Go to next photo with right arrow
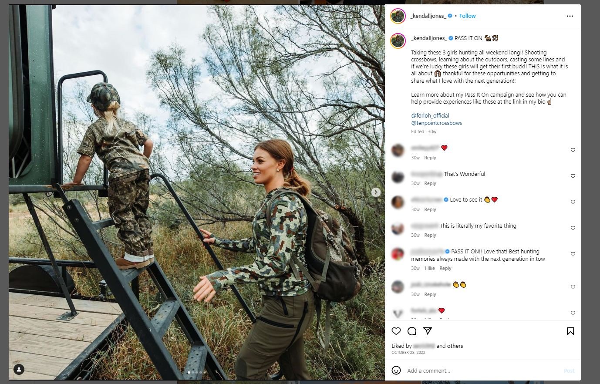Image resolution: width=600 pixels, height=384 pixels. [376, 192]
